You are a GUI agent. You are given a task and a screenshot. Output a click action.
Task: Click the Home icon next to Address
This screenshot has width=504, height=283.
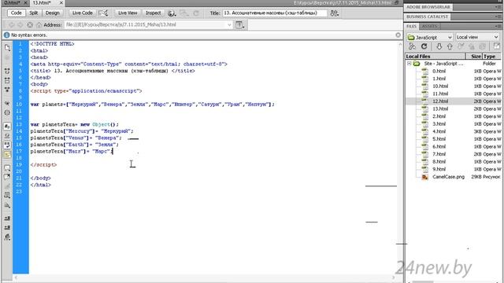pyautogui.click(x=39, y=24)
